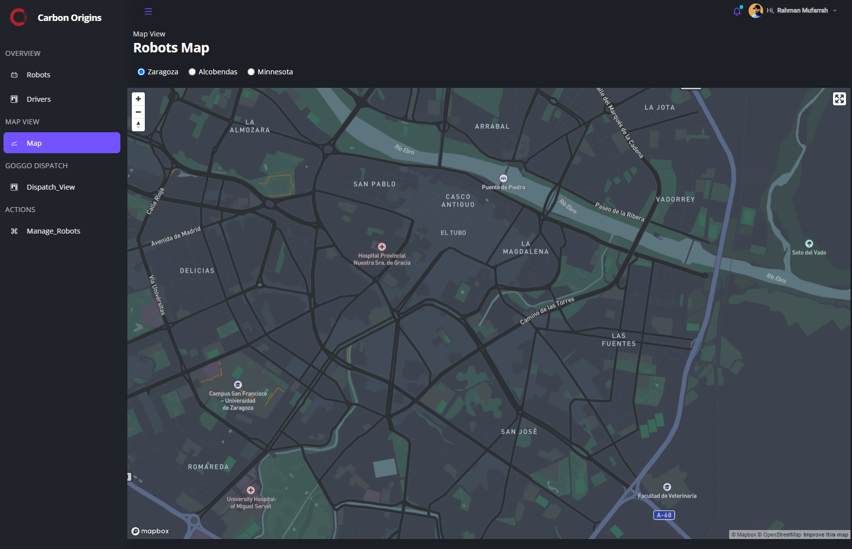852x549 pixels.
Task: Click the map zoom out button
Action: [138, 112]
